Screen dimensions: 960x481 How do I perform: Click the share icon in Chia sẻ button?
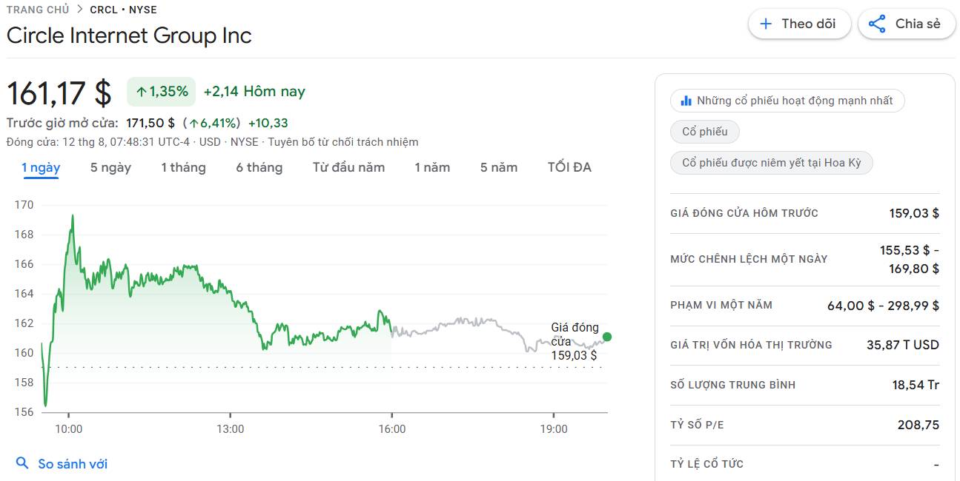coord(877,24)
